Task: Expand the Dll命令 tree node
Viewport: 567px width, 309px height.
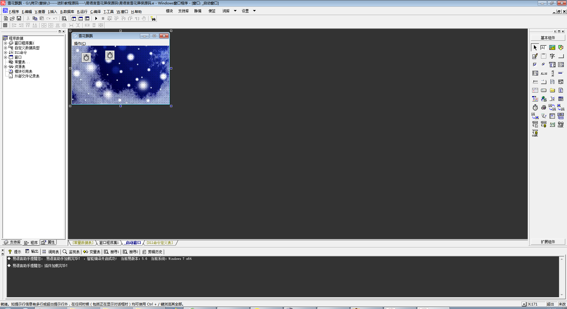Action: pyautogui.click(x=5, y=52)
